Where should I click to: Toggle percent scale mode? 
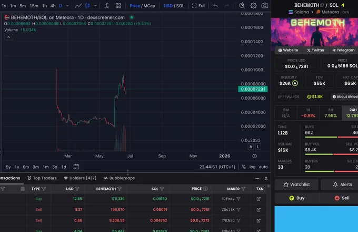pyautogui.click(x=244, y=167)
